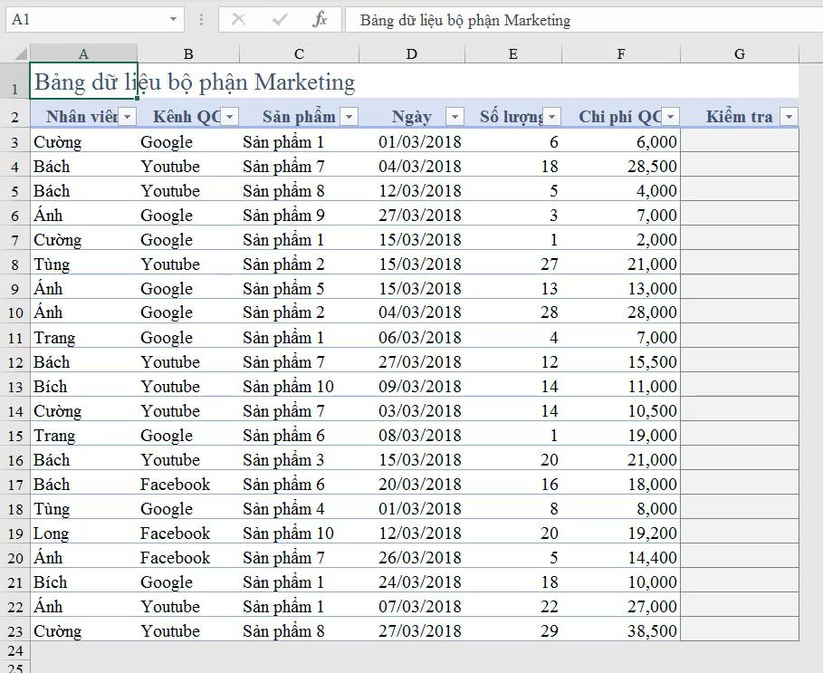
Task: Select the column A header
Action: click(x=83, y=53)
